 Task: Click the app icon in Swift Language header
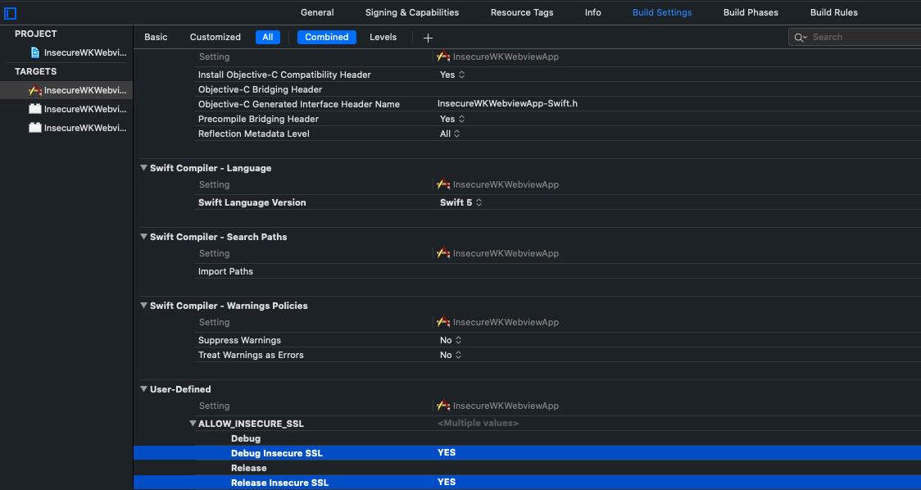(443, 184)
